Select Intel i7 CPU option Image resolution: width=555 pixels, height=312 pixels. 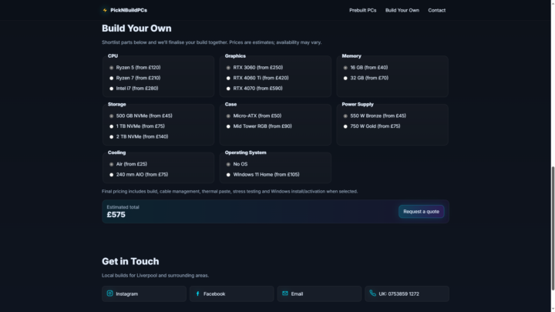111,88
